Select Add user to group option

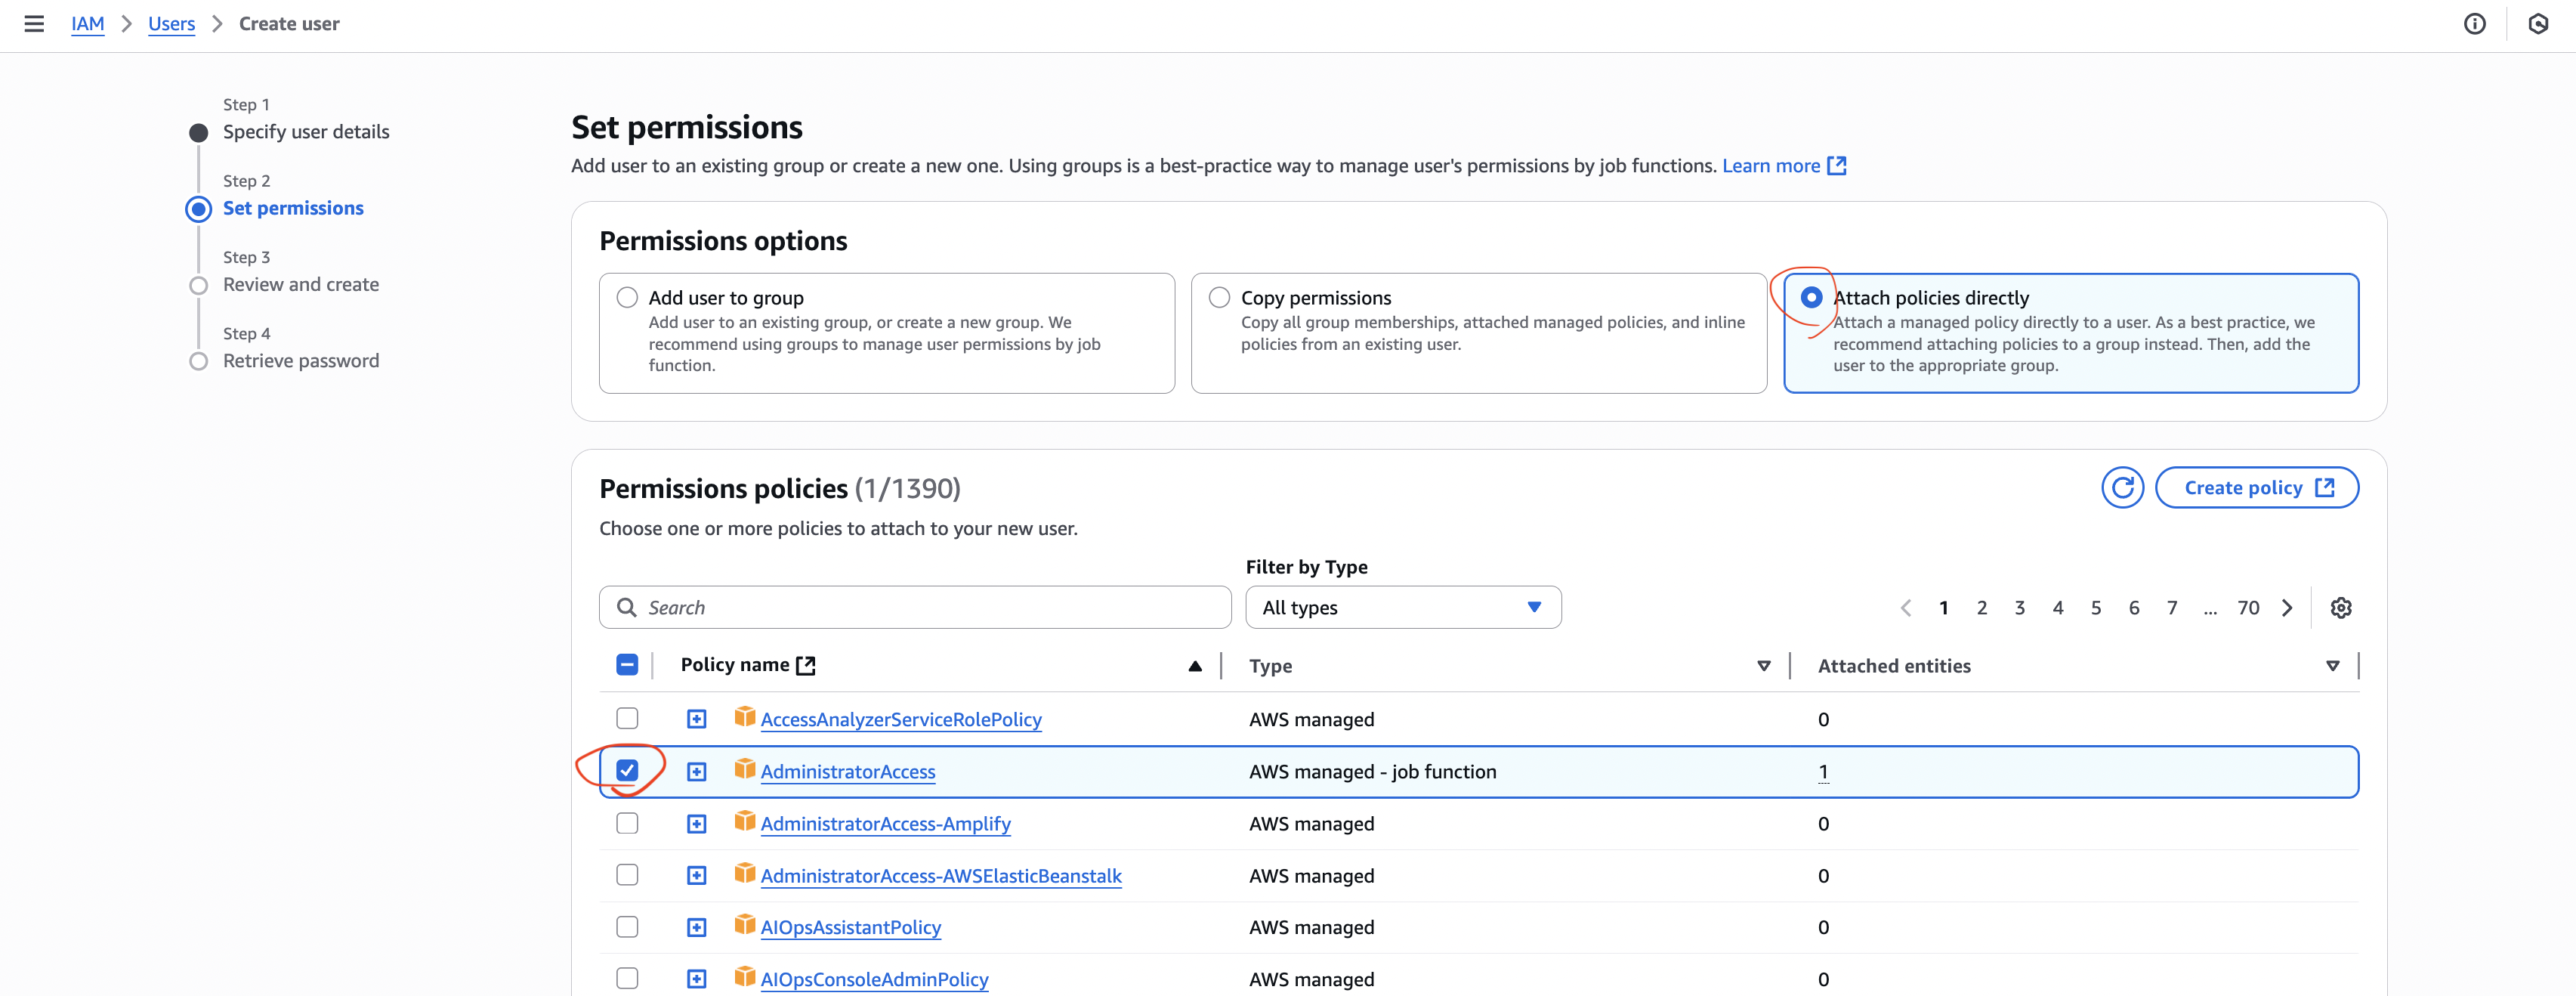click(x=627, y=298)
